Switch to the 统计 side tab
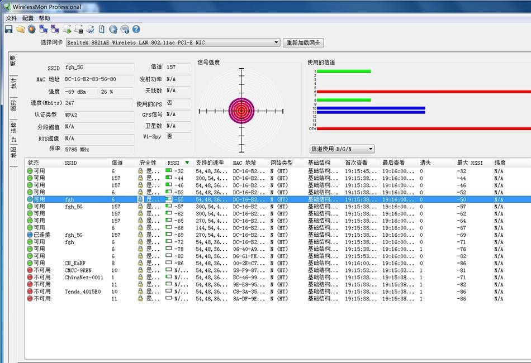This screenshot has height=363, width=531. [13, 84]
